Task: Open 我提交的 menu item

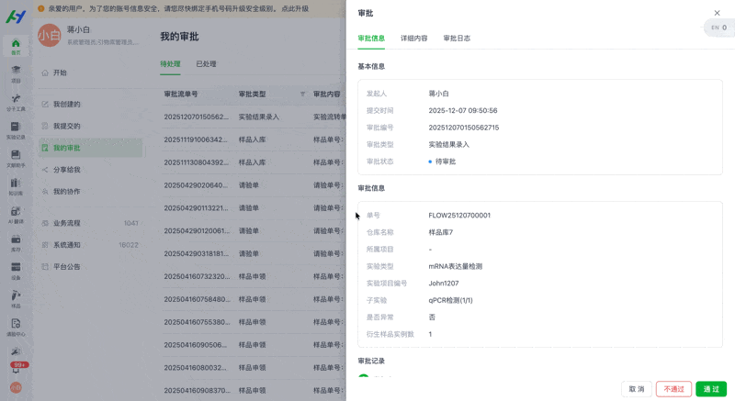Action: tap(91, 126)
